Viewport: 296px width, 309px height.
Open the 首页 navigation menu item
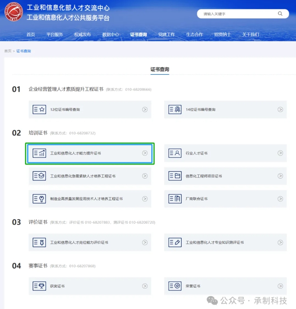tap(31, 35)
